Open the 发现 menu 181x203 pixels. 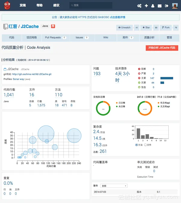tap(23, 5)
